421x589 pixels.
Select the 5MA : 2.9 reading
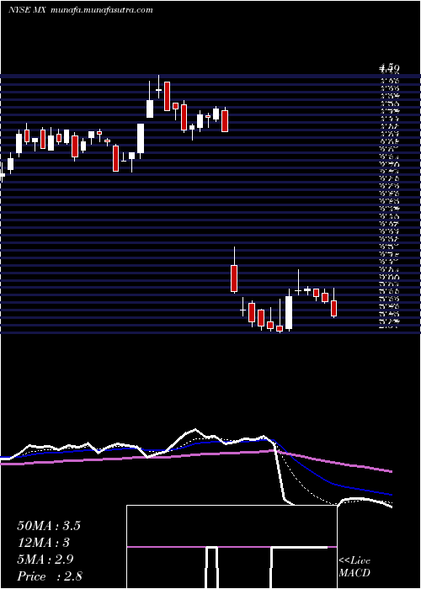pos(45,560)
